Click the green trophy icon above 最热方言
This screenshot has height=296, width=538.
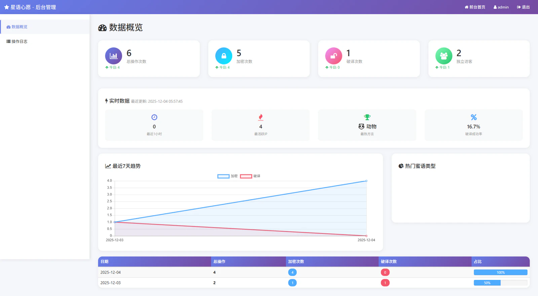tap(367, 117)
